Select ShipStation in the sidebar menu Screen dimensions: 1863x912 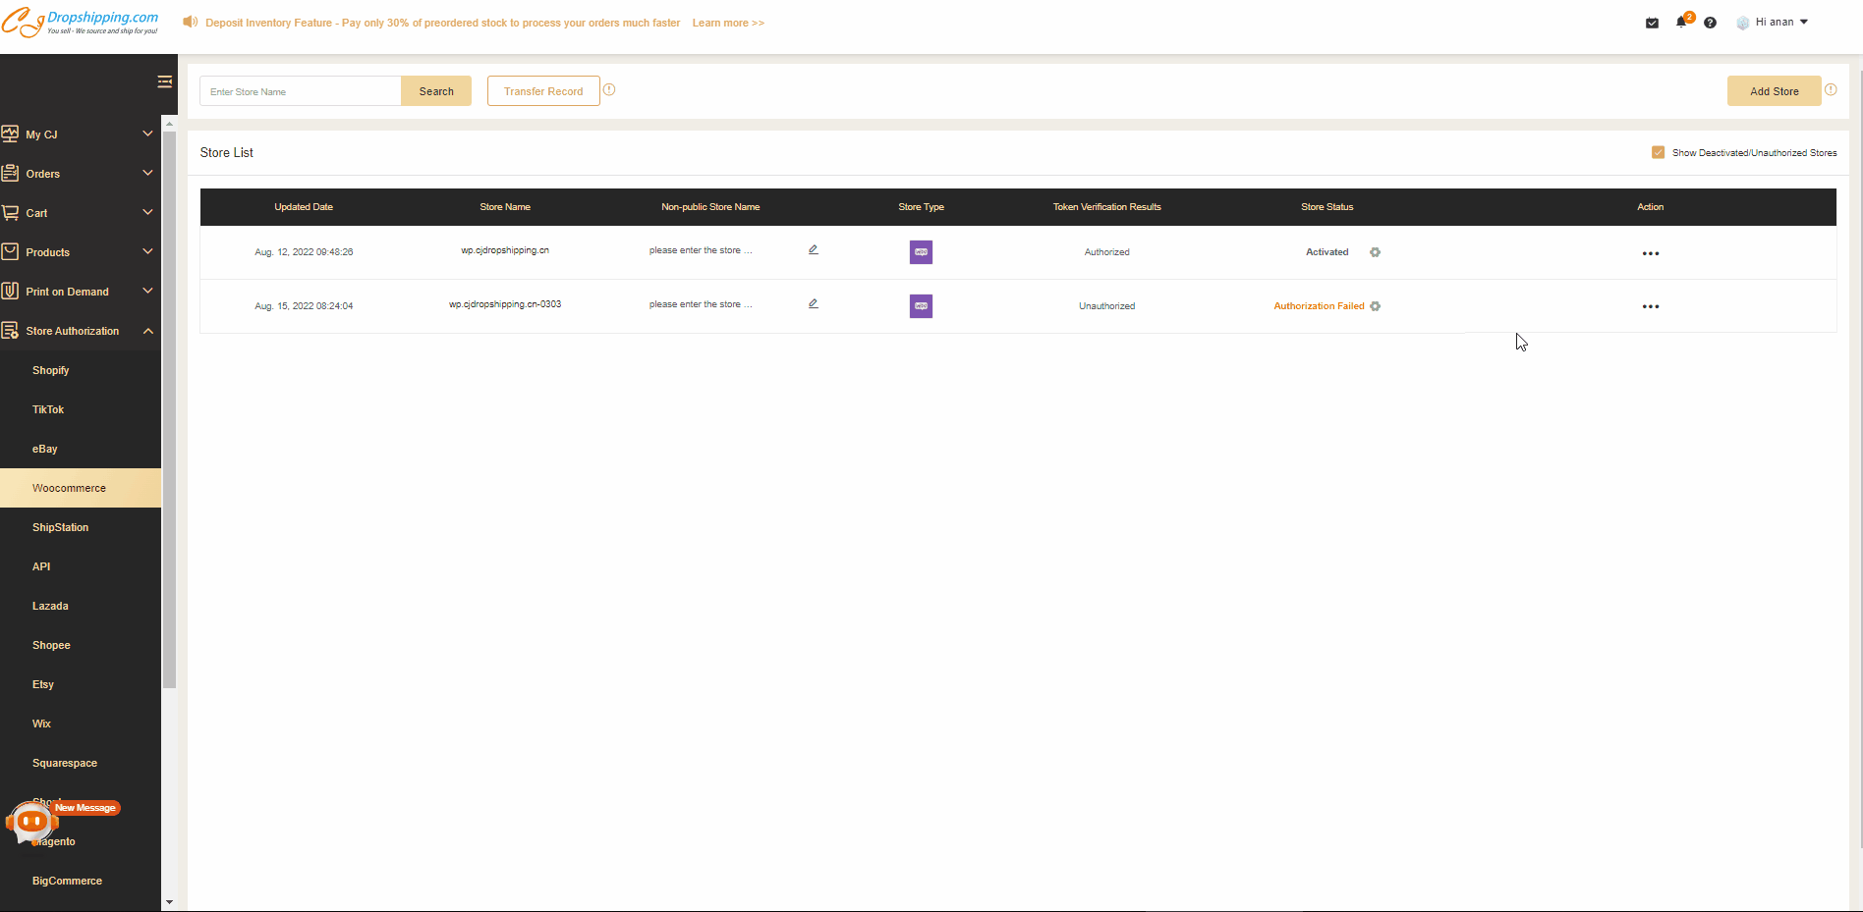point(60,527)
